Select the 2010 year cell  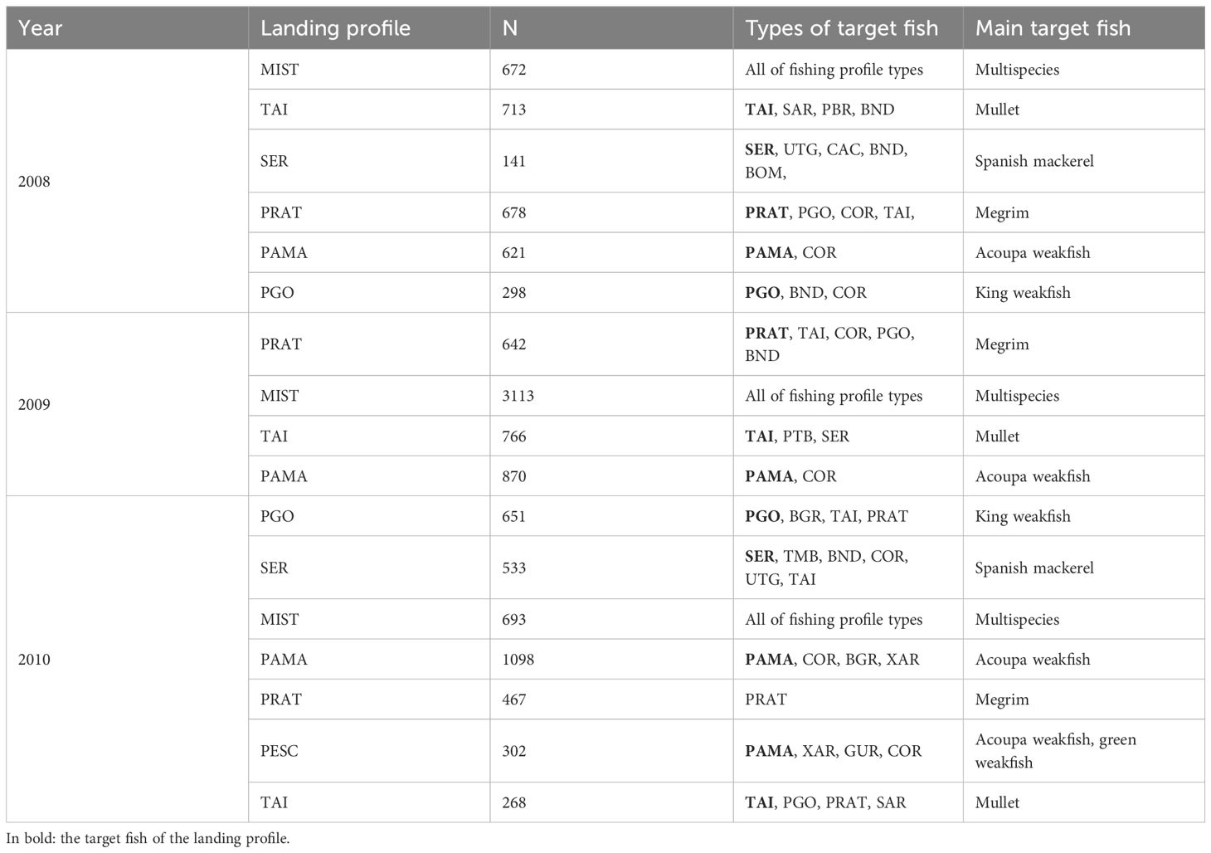click(34, 660)
